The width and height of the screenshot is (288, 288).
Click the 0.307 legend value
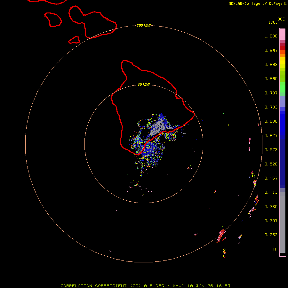click(271, 221)
